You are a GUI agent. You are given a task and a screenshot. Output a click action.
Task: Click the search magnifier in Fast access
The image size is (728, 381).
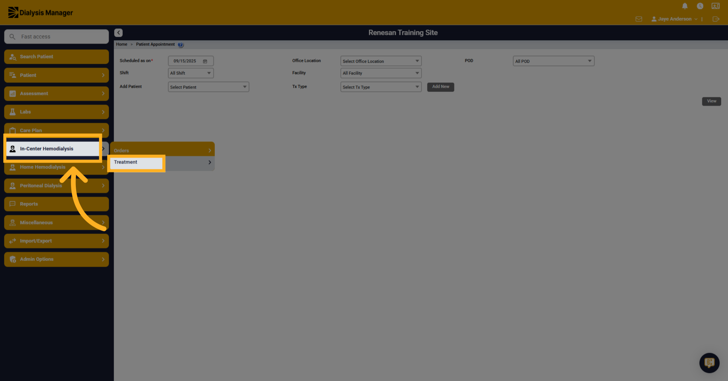coord(12,37)
